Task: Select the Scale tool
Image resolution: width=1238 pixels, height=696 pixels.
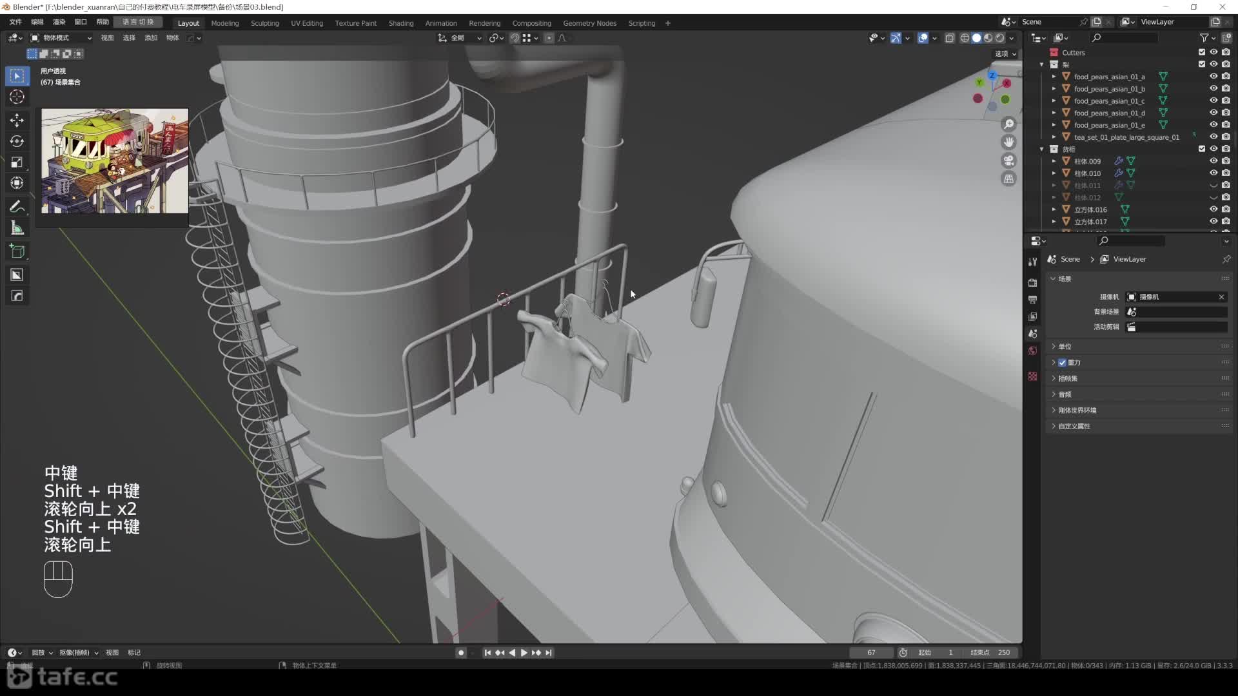Action: click(17, 162)
